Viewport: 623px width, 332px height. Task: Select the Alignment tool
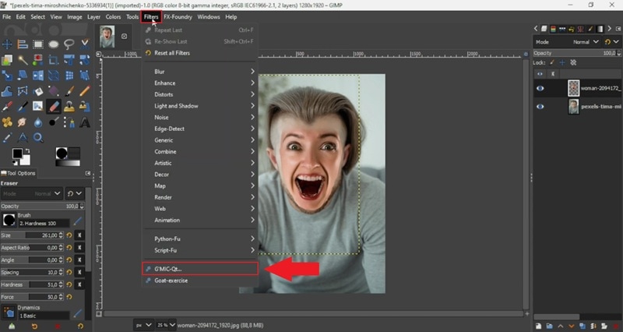(x=23, y=44)
